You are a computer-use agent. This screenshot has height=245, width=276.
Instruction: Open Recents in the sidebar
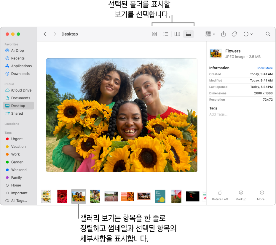18,58
